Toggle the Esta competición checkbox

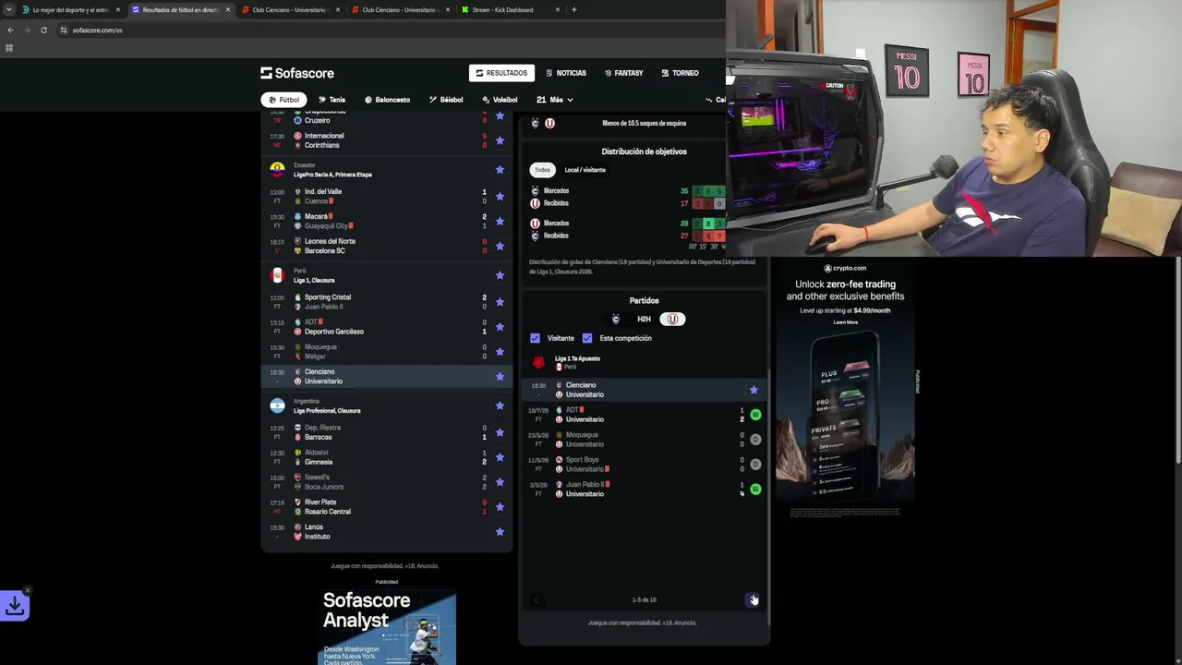point(587,338)
